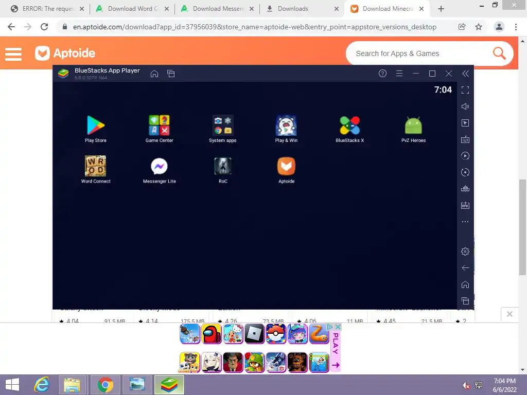Click the Install APK icon

[465, 205]
